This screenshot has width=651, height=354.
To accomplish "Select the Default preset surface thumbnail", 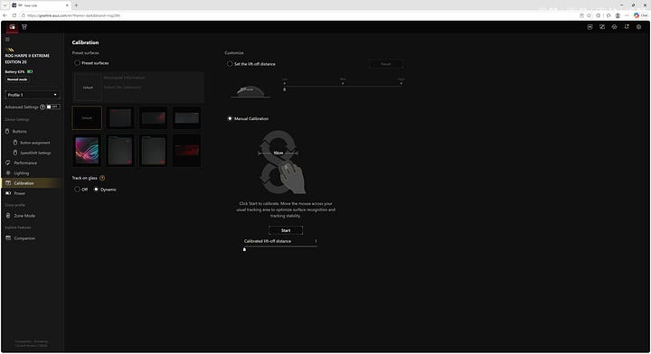I will (87, 118).
